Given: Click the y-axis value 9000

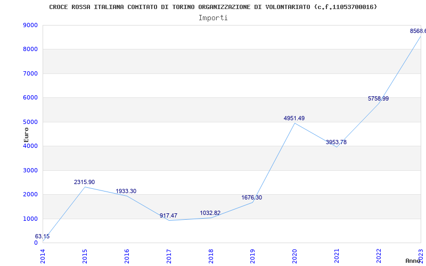Looking at the screenshot, I should point(30,25).
